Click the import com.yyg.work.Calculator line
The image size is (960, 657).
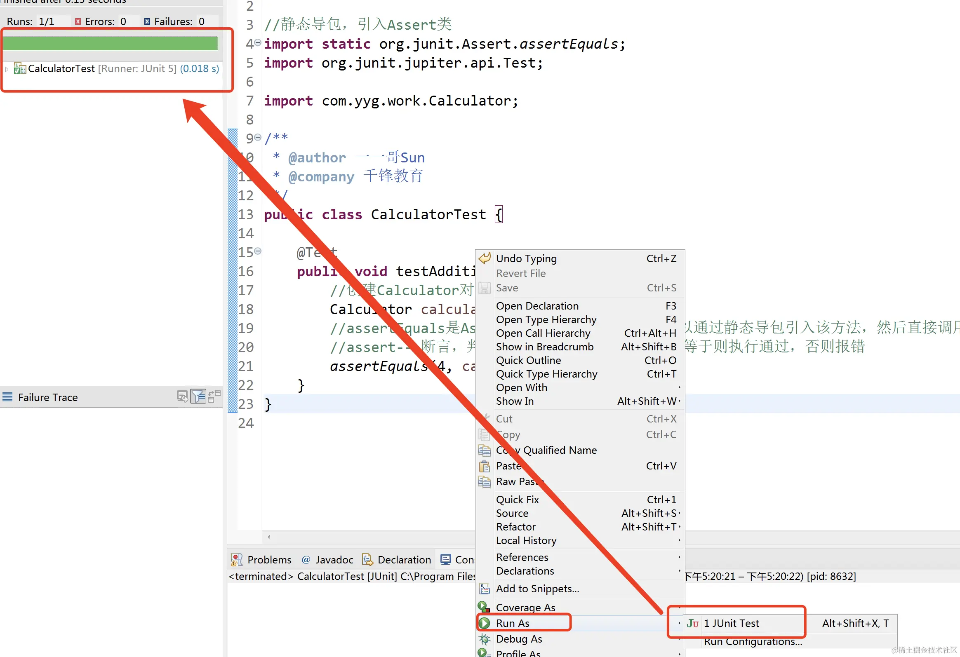(x=391, y=101)
